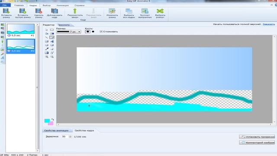The width and height of the screenshot is (277, 156).
Task: Click the Экспорт выбранных ribbon icon
Action: click(x=145, y=11)
